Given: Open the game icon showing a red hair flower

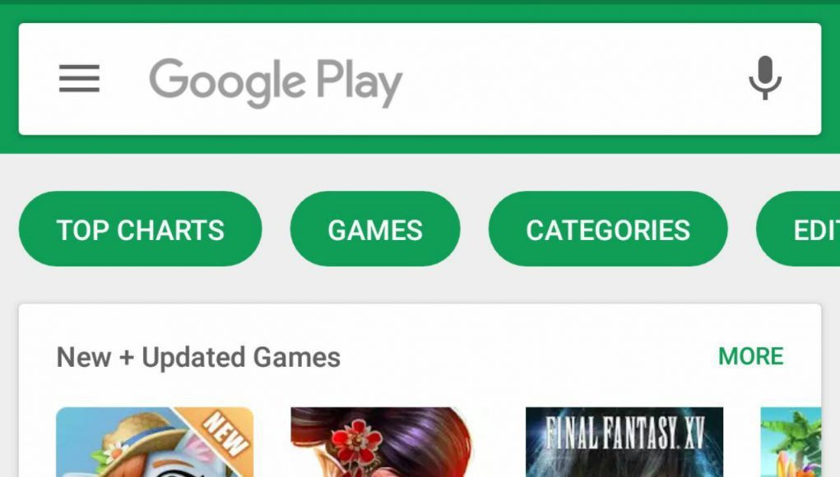Looking at the screenshot, I should click(381, 442).
